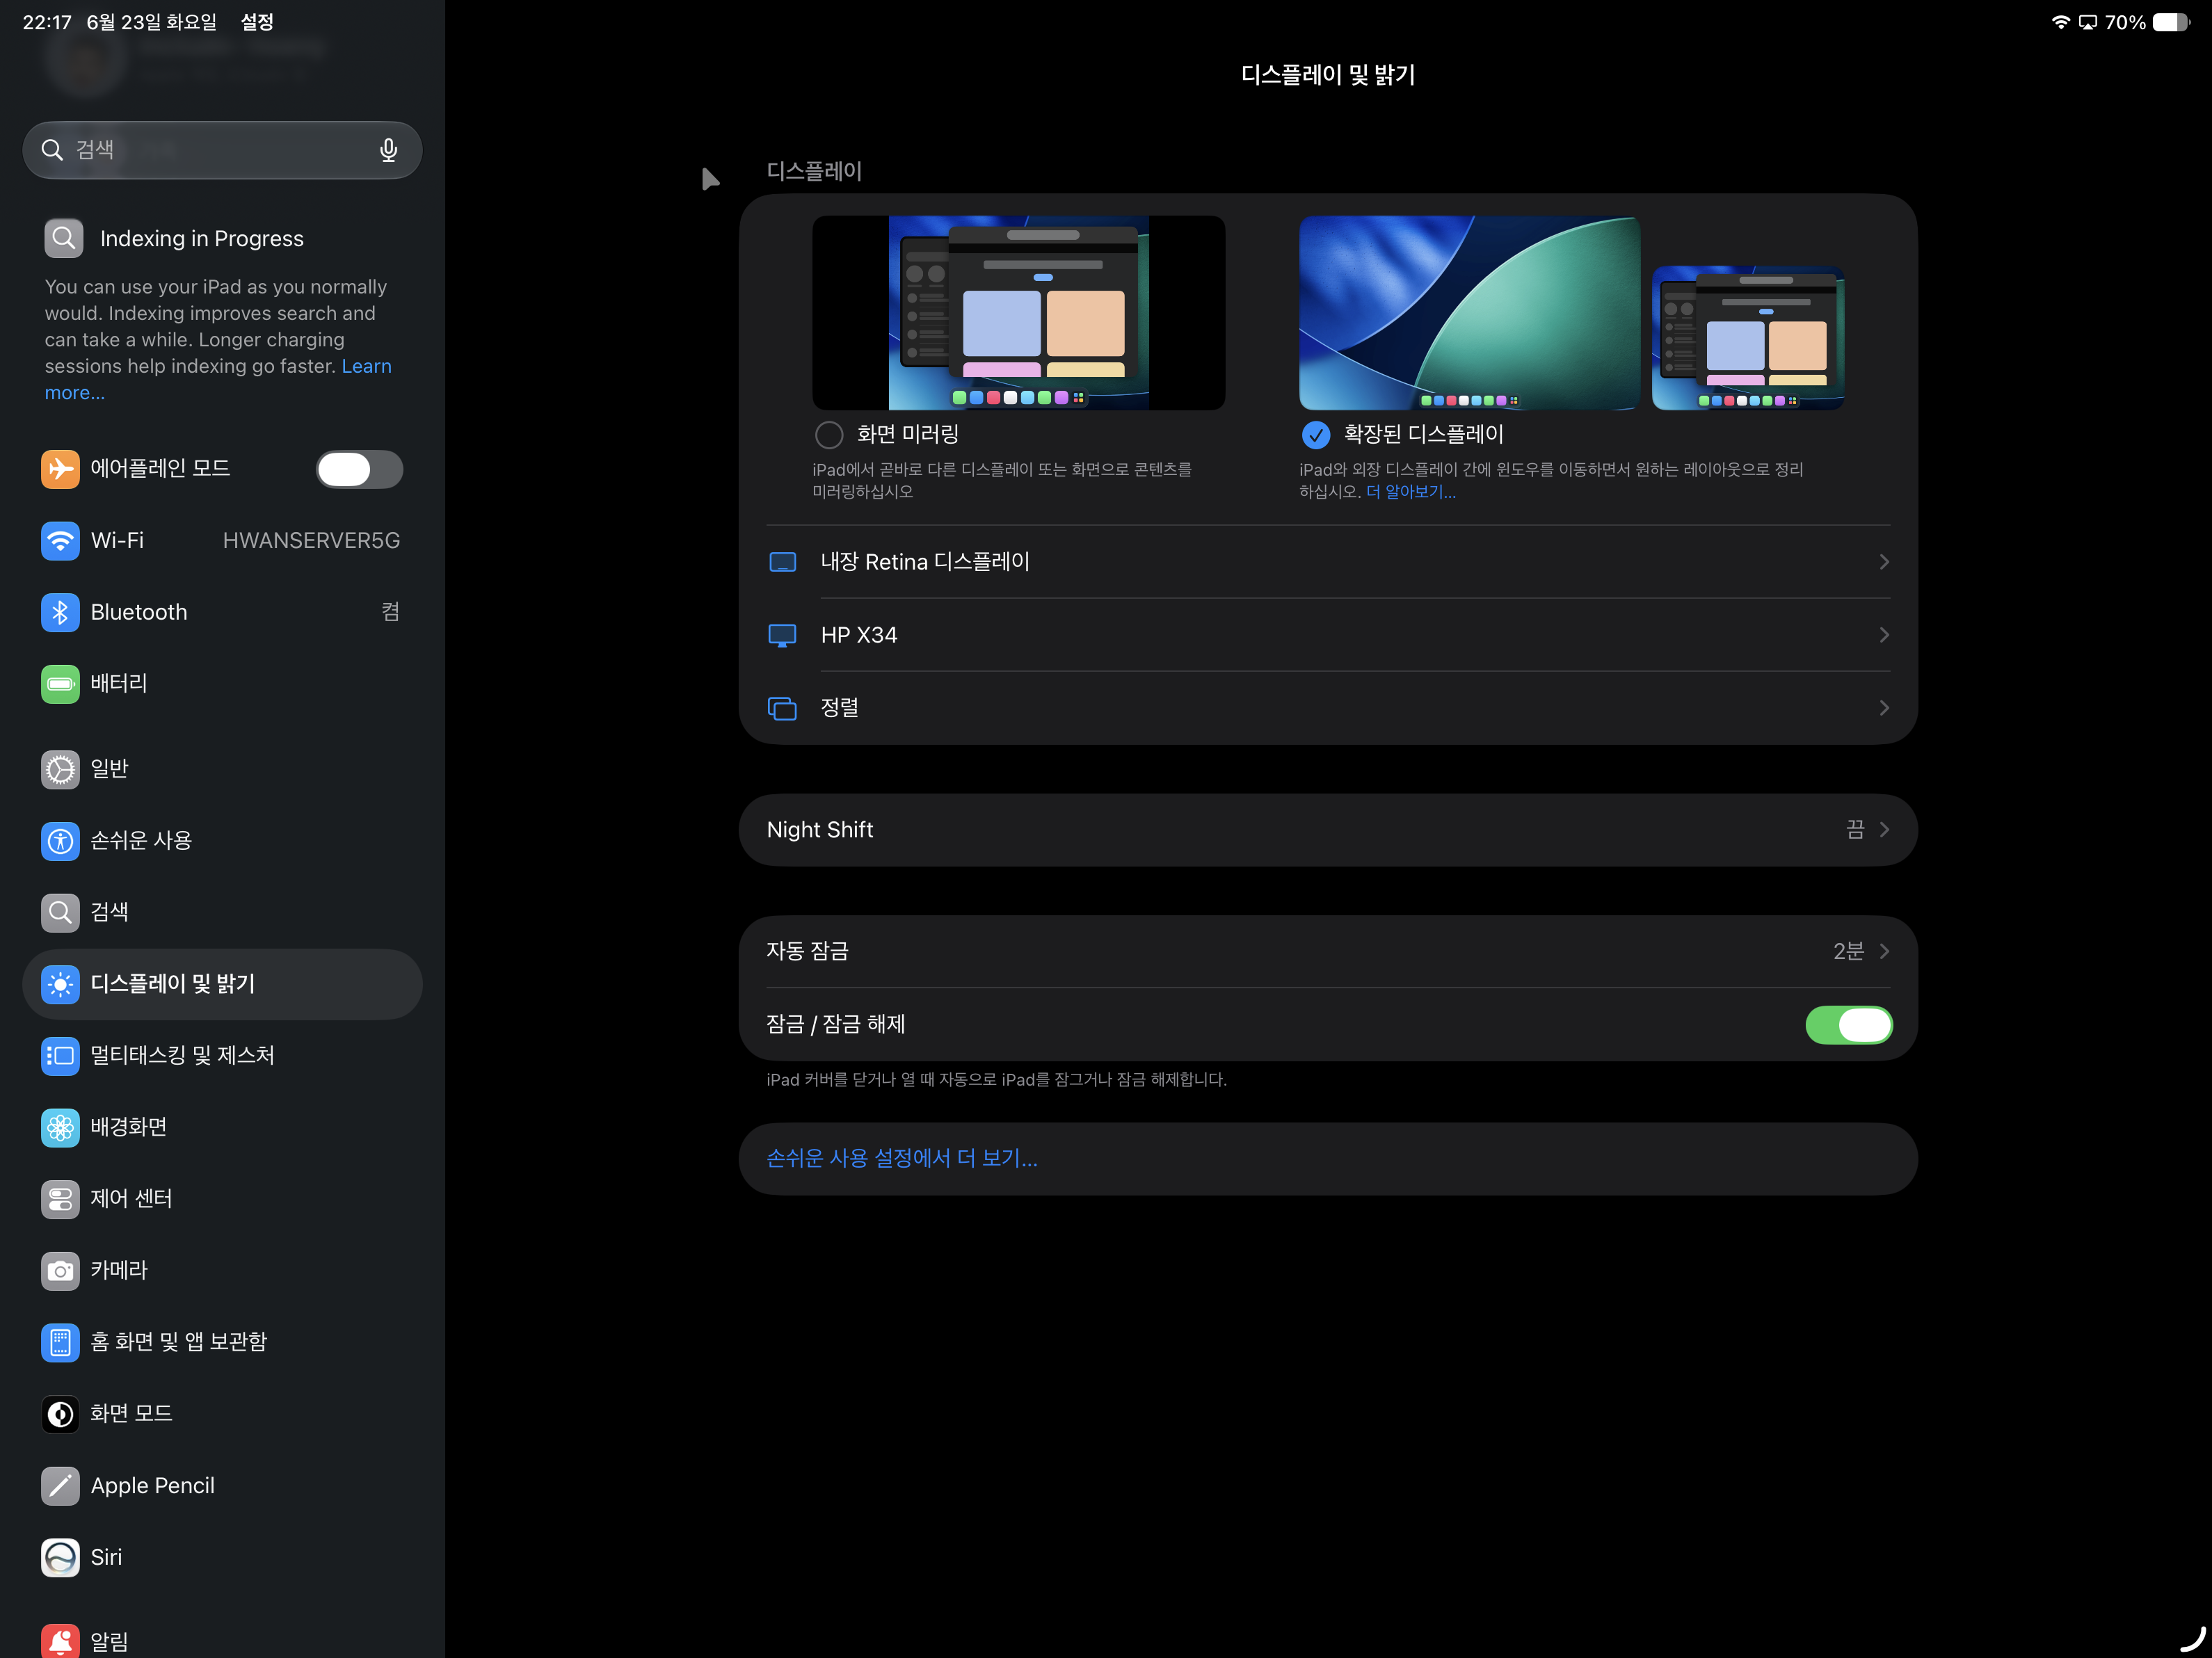
Task: Open the 일반 sidebar item
Action: tap(222, 769)
